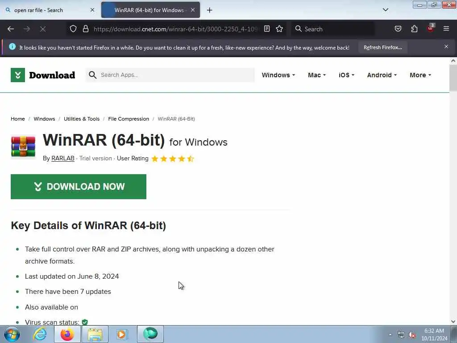Expand the Windows dropdown menu
The width and height of the screenshot is (457, 343).
278,75
